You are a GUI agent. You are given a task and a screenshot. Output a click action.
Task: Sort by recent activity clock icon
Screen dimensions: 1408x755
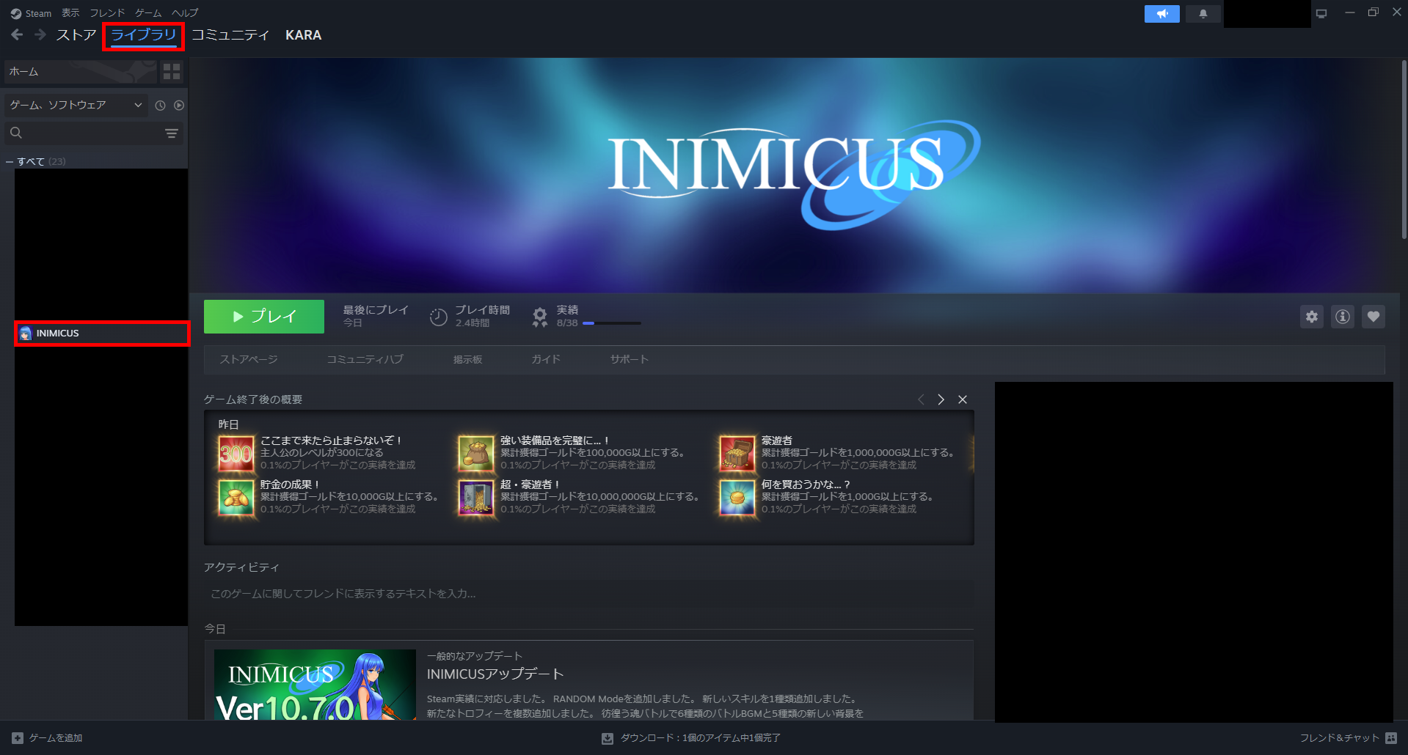coord(160,106)
